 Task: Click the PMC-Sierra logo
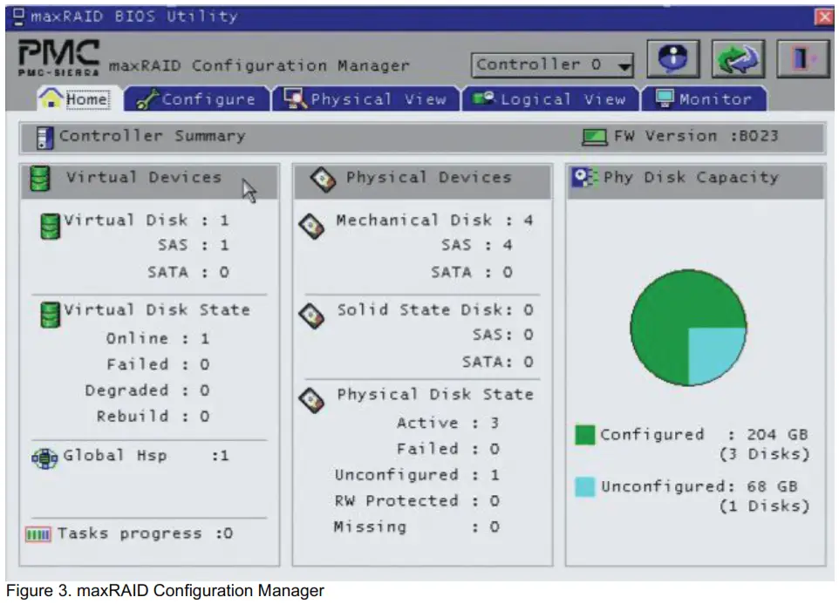[x=58, y=58]
